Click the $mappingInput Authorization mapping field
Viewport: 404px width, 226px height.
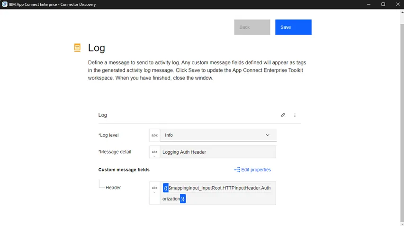coord(218,193)
